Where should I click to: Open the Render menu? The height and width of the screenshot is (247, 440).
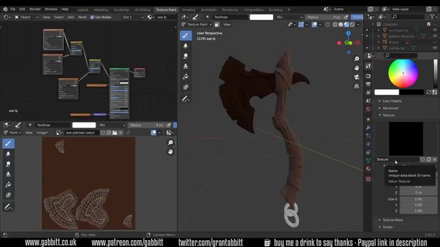(x=35, y=9)
